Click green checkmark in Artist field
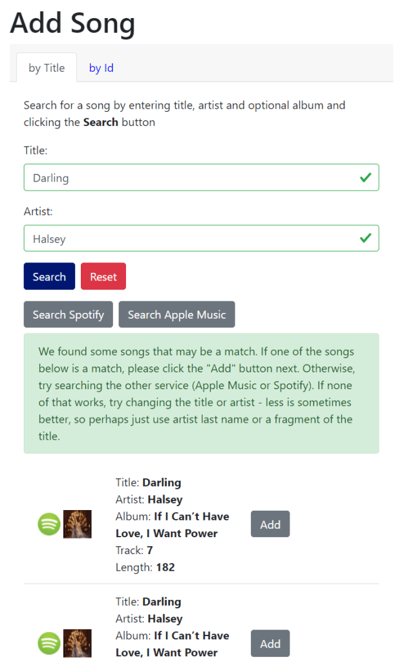The image size is (404, 662). [x=365, y=238]
